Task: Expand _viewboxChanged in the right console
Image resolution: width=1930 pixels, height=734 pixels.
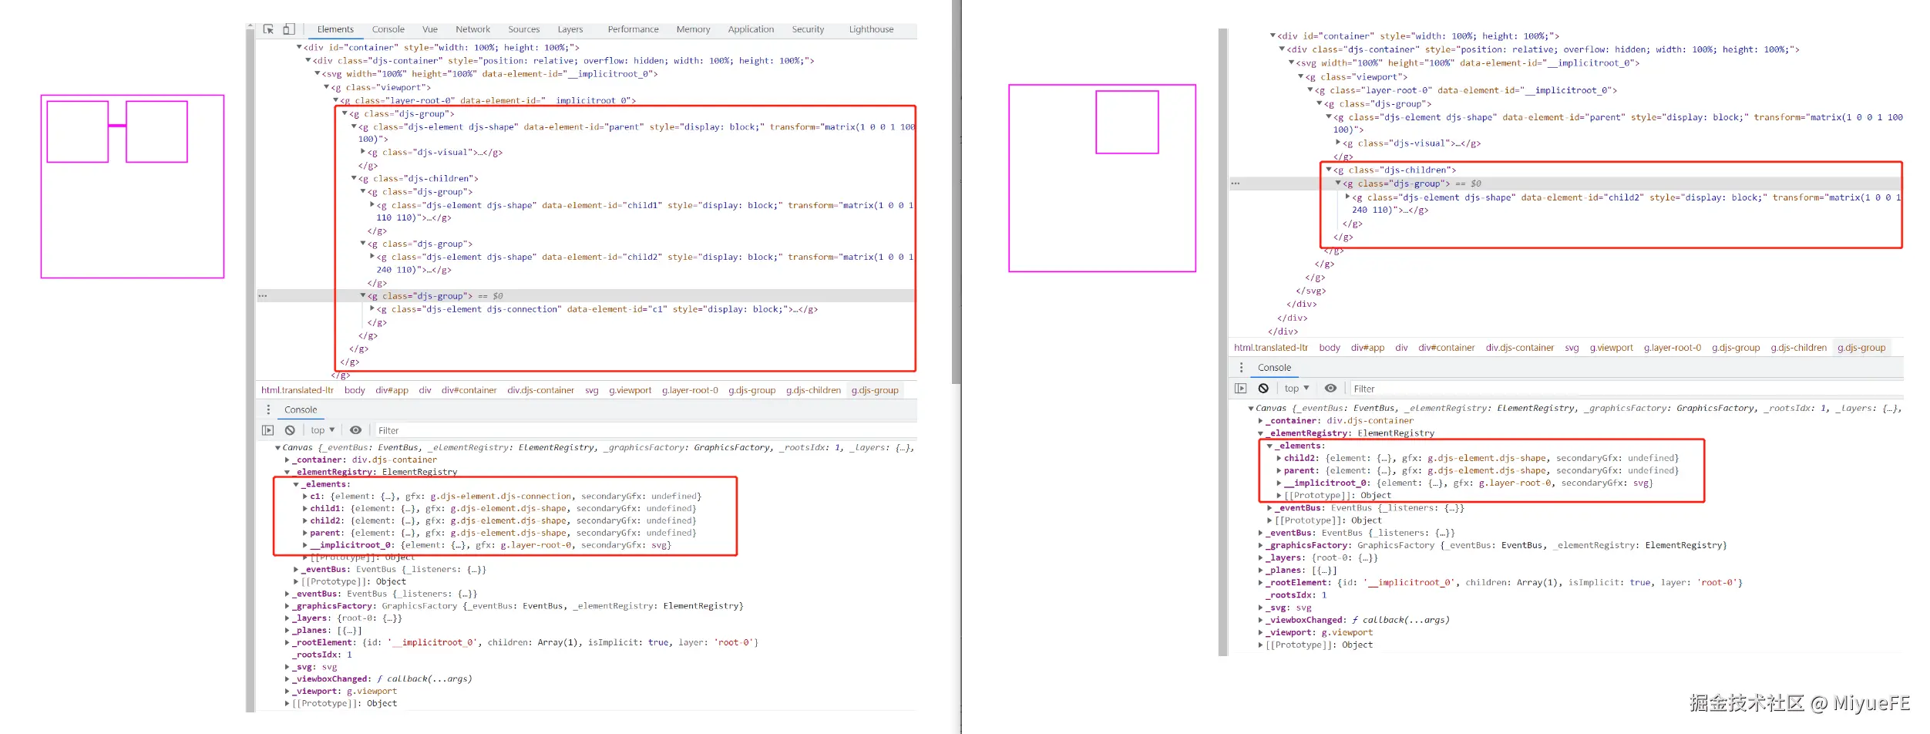Action: pos(1261,620)
